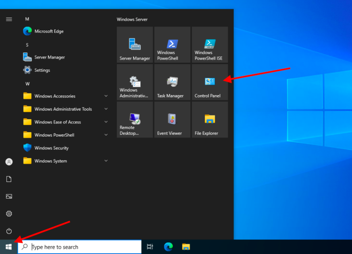352x254 pixels.
Task: Open the Event Viewer tile
Action: tap(172, 119)
